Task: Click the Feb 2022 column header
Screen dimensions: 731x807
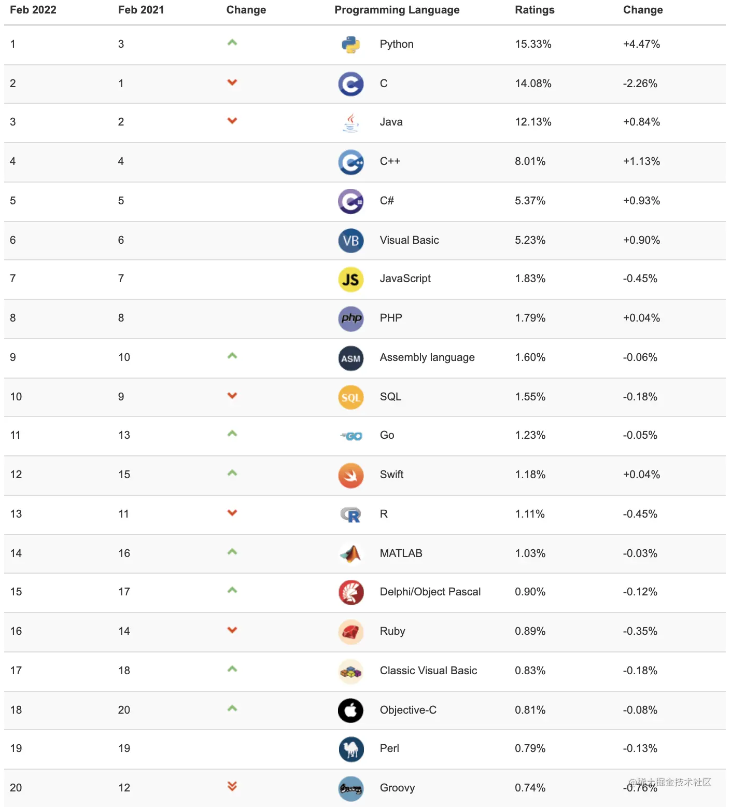Action: [x=33, y=10]
